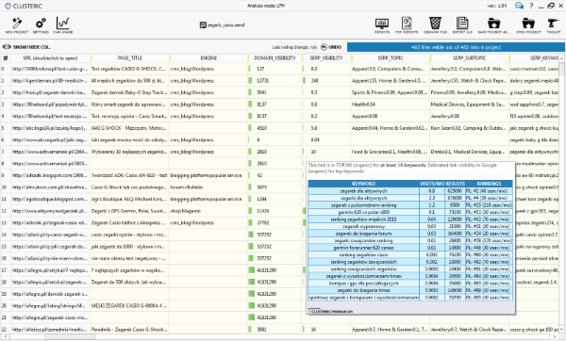Open the chat bubbles icon in title bar
This screenshot has width=566, height=341.
coord(519,6)
